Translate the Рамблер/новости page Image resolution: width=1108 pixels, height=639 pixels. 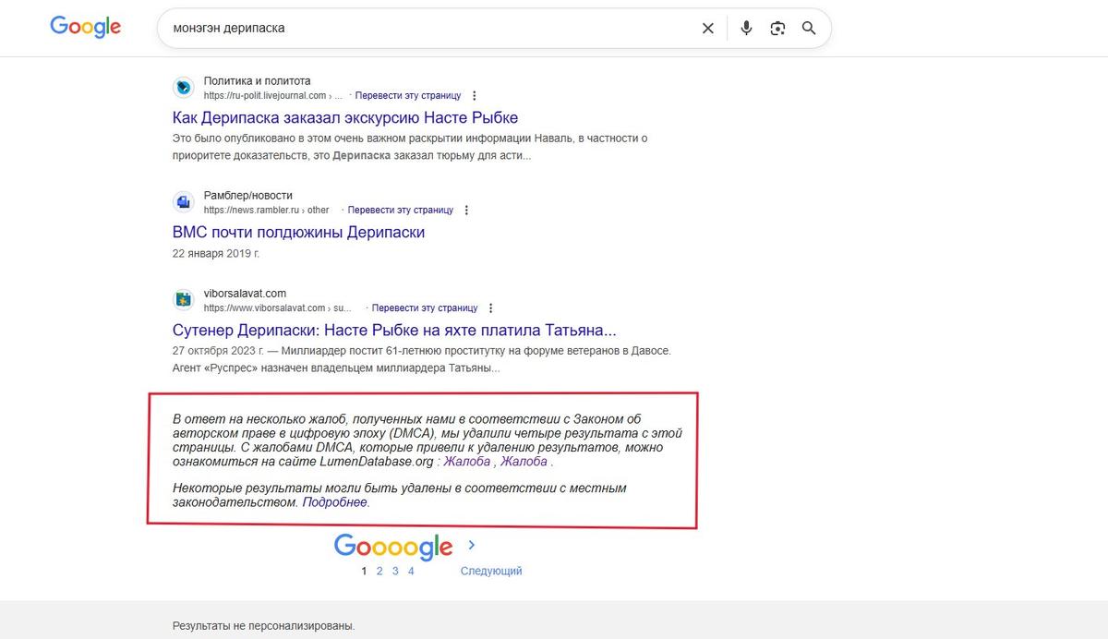point(401,210)
